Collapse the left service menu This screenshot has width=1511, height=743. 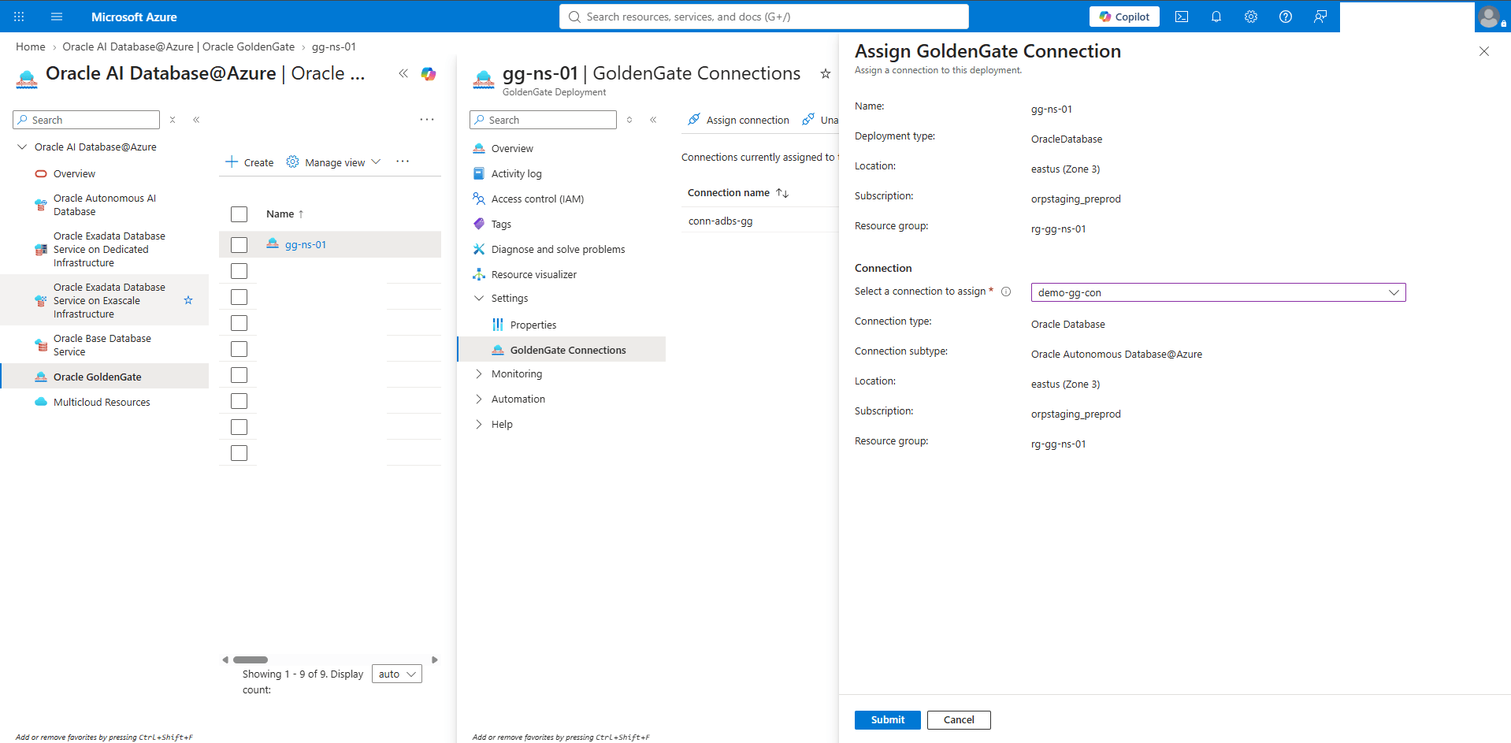coord(196,120)
